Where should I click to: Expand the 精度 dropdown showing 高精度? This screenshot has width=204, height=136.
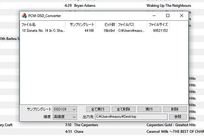65,117
